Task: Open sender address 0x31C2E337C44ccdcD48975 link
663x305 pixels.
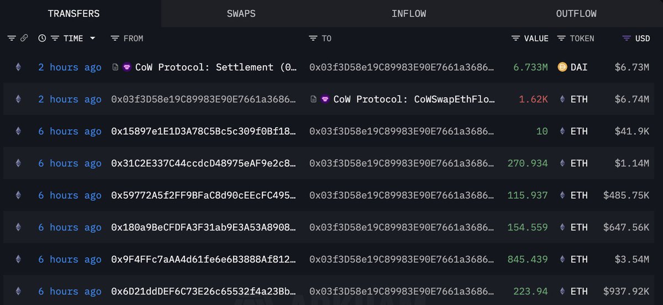Action: pyautogui.click(x=203, y=164)
